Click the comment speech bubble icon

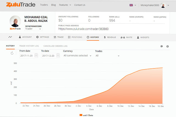click(162, 46)
